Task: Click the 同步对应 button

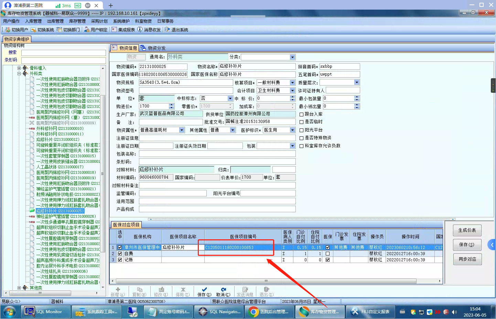Action: click(x=467, y=259)
